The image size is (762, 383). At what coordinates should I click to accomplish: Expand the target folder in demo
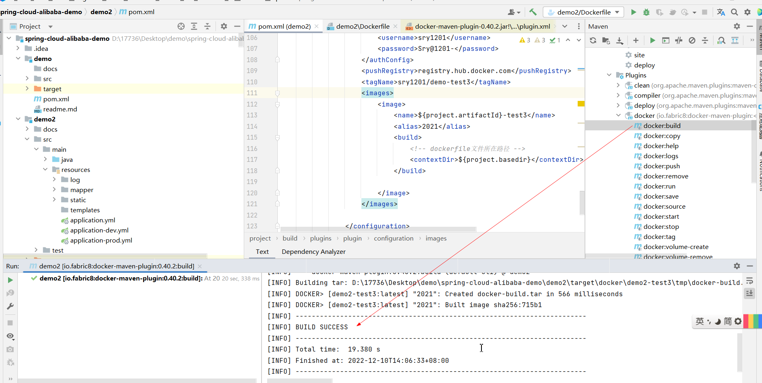27,89
